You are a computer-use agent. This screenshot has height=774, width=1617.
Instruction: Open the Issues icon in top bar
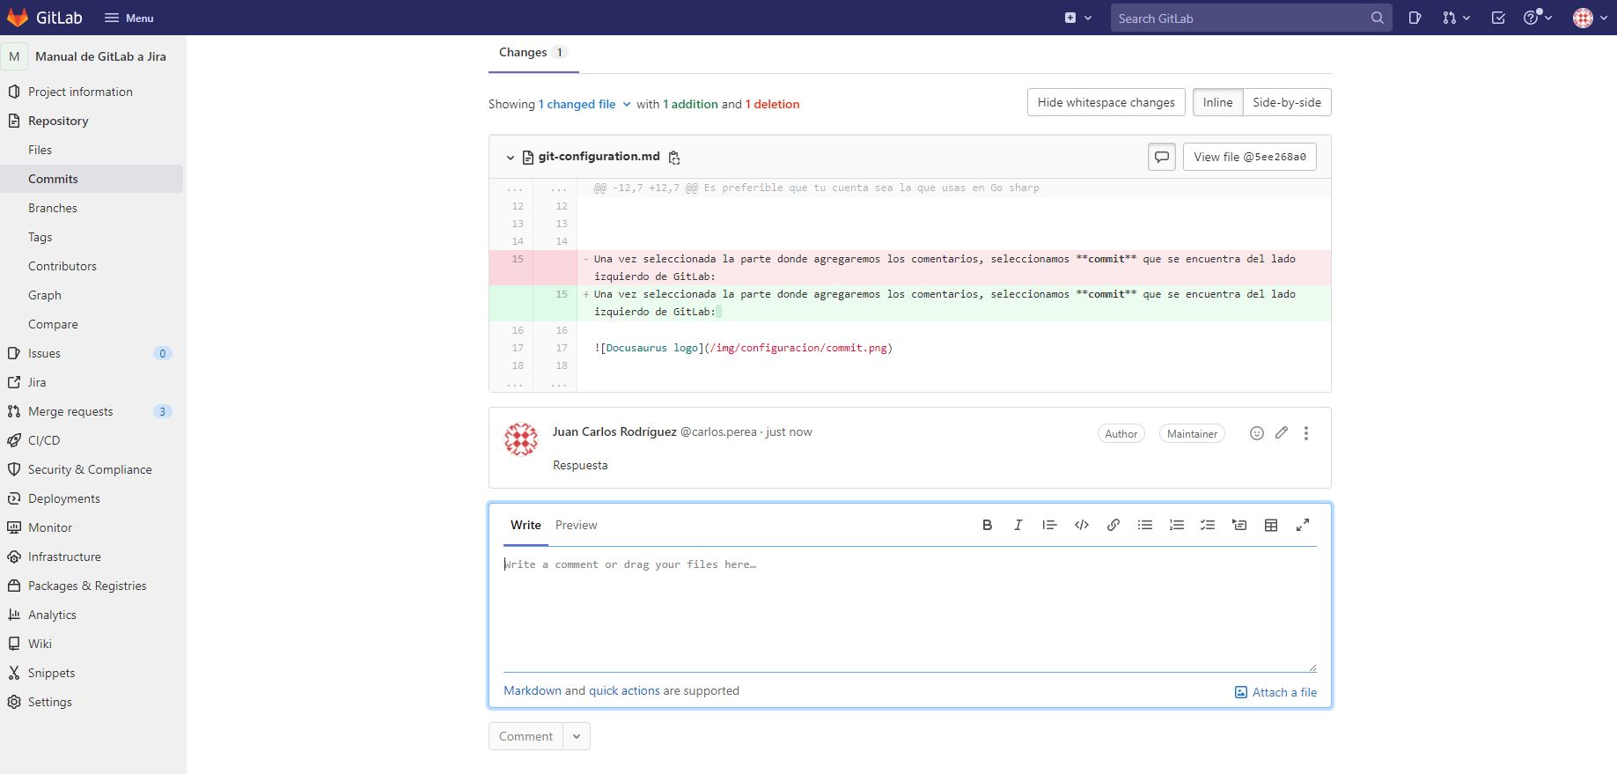point(1415,18)
